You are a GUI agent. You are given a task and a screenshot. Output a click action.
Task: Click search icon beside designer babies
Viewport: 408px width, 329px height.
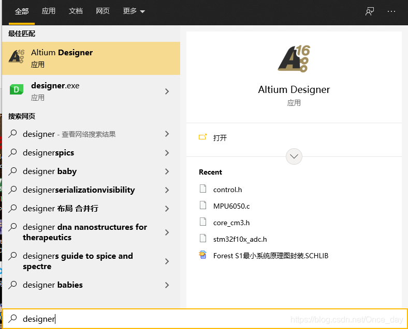click(12, 285)
